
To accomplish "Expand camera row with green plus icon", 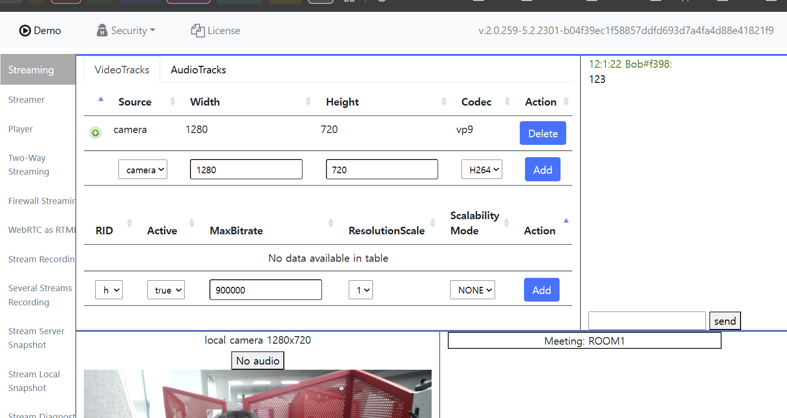I will (95, 133).
